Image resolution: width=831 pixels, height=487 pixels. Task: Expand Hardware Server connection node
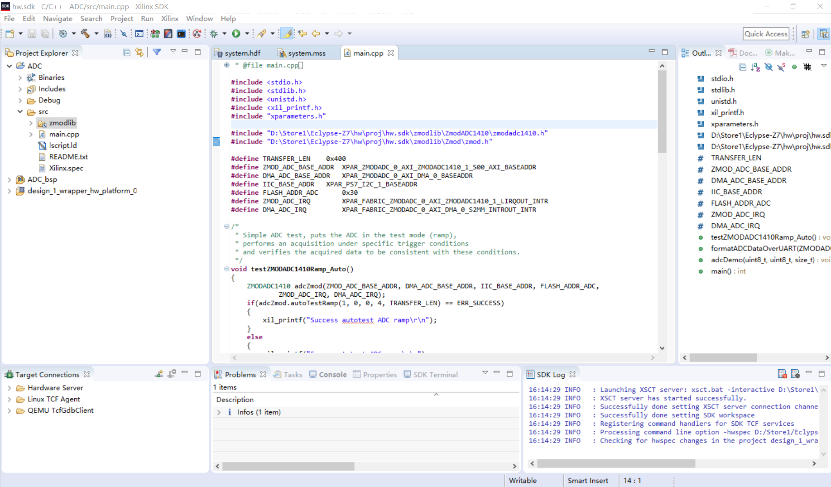pyautogui.click(x=10, y=388)
